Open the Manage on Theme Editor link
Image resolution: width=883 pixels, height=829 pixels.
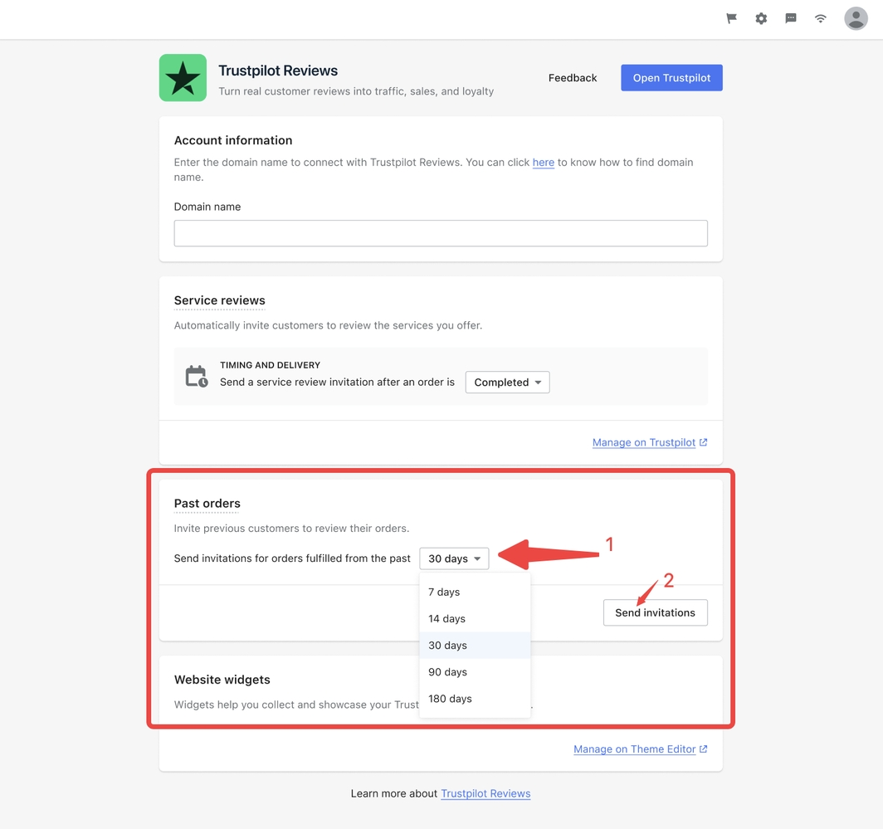pyautogui.click(x=641, y=749)
